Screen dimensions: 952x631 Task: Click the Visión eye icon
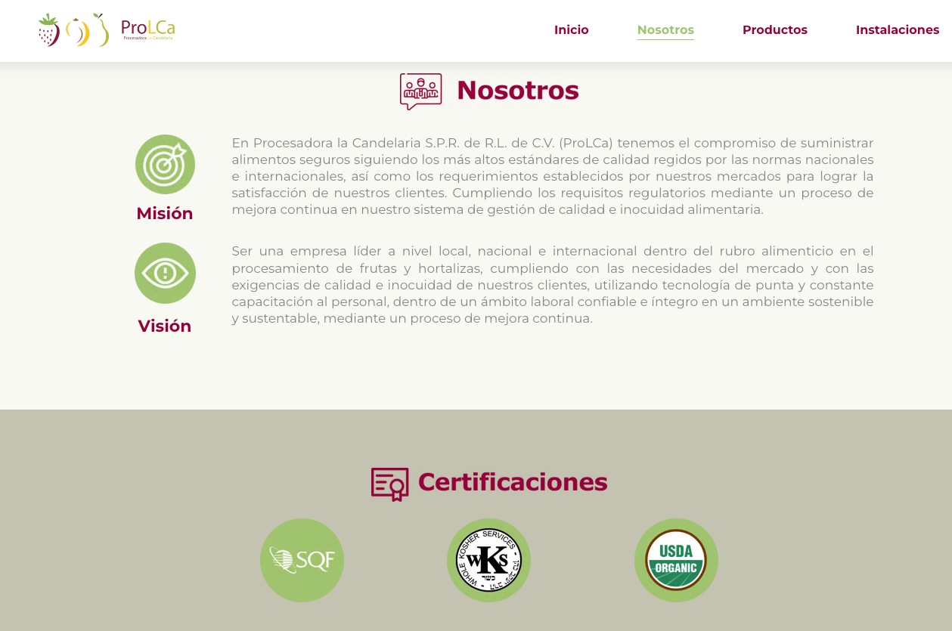pyautogui.click(x=165, y=273)
